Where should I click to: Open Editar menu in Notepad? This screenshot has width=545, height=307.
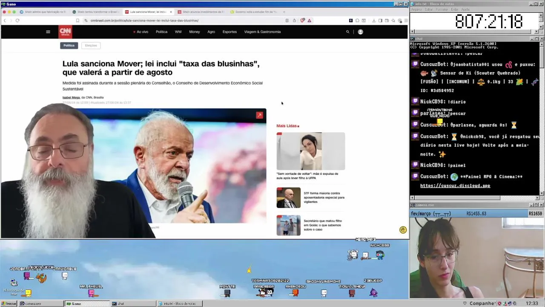point(428,9)
